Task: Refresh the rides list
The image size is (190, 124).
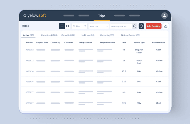Action: click(141, 26)
